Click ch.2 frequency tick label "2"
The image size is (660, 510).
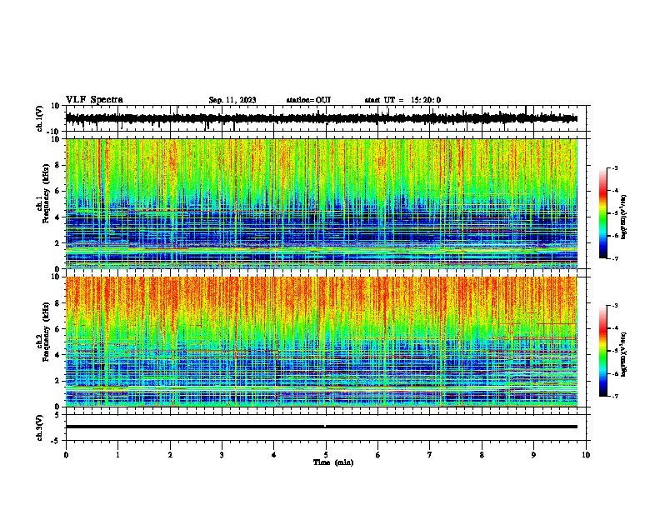coord(57,381)
